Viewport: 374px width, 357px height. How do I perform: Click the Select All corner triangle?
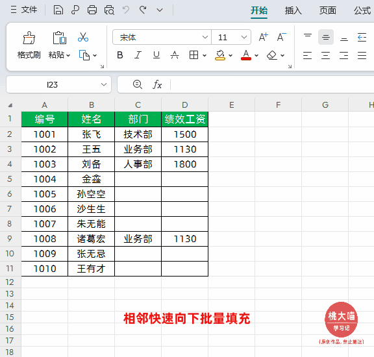[10, 105]
